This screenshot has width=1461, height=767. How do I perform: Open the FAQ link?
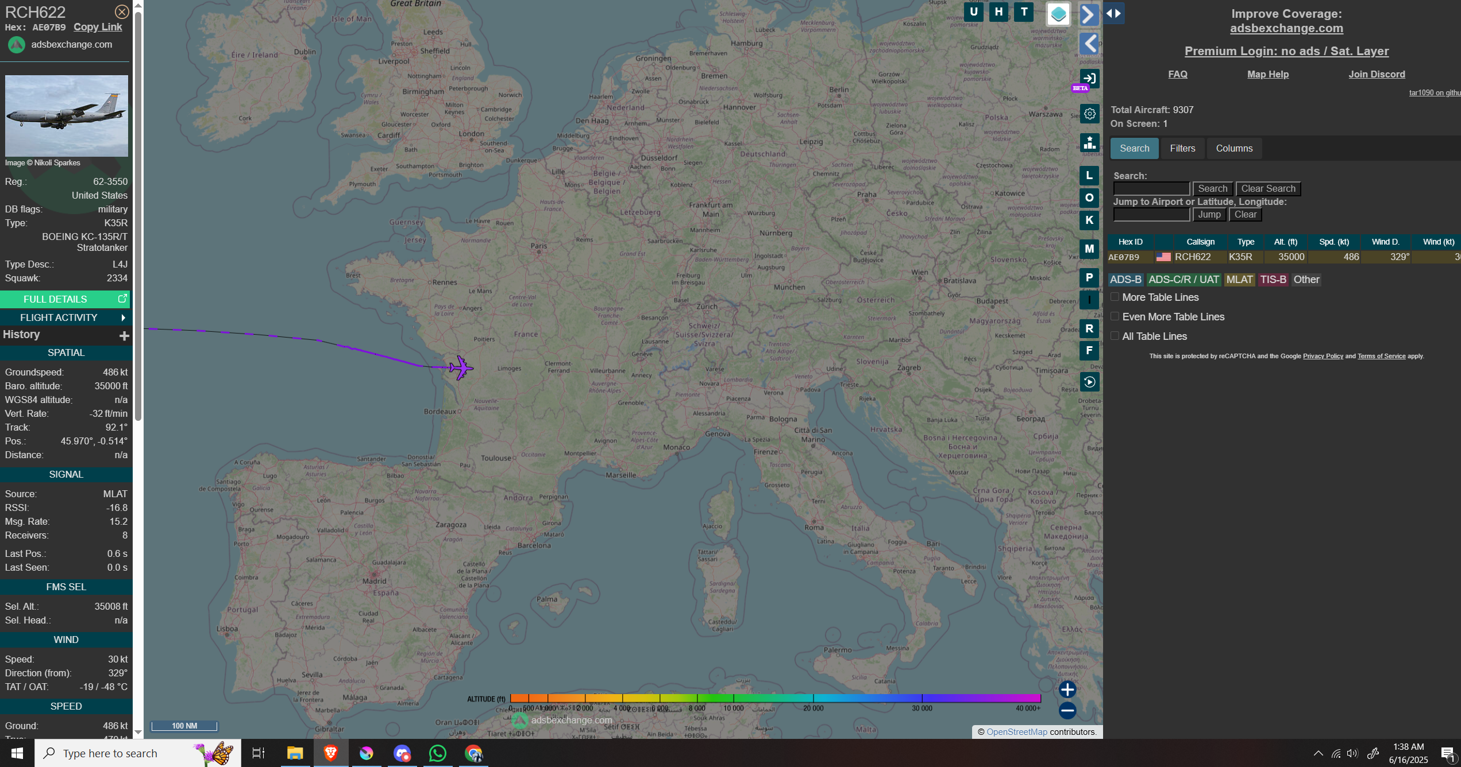coord(1177,74)
